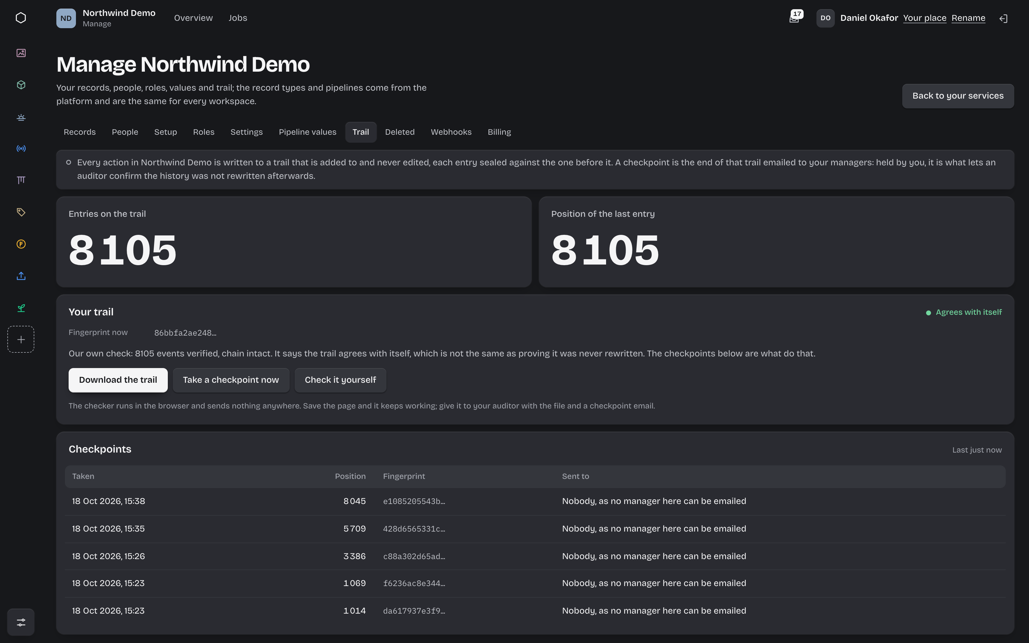The width and height of the screenshot is (1029, 643).
Task: Click the sign-out icon in the top bar
Action: pyautogui.click(x=1004, y=18)
